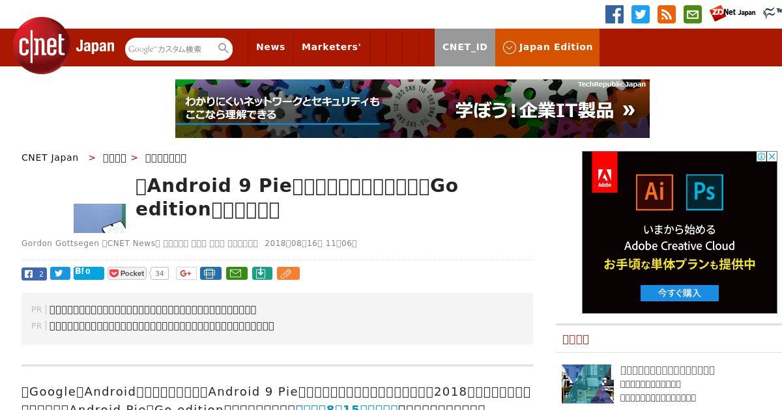Click the article headline 'Android 9 Pie ... Go edition'

[x=297, y=197]
